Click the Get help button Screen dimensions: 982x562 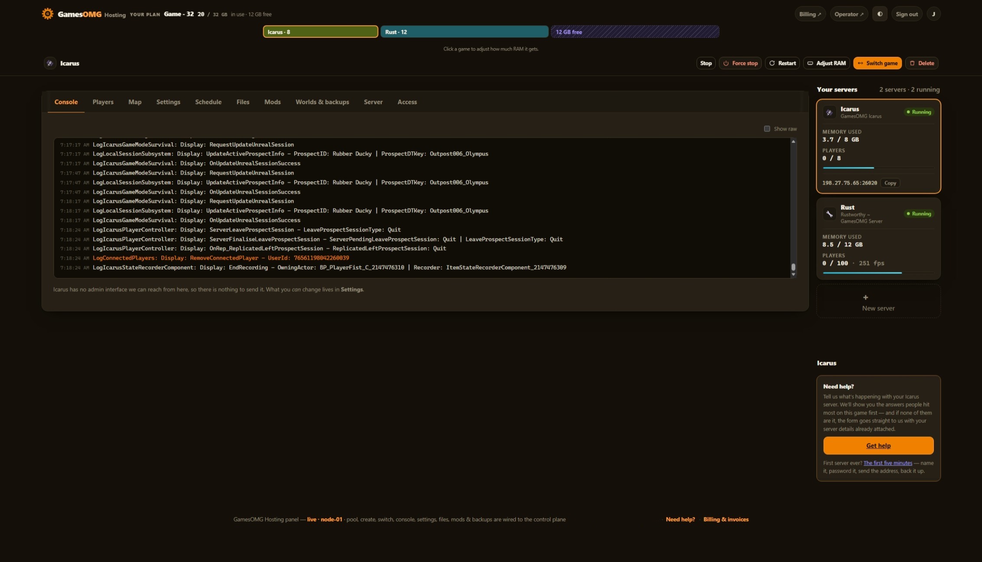coord(878,445)
